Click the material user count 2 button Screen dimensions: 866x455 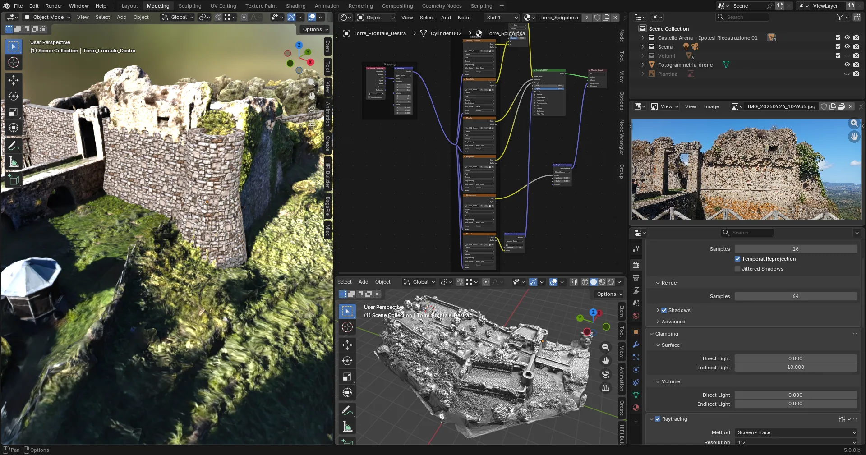pyautogui.click(x=586, y=18)
